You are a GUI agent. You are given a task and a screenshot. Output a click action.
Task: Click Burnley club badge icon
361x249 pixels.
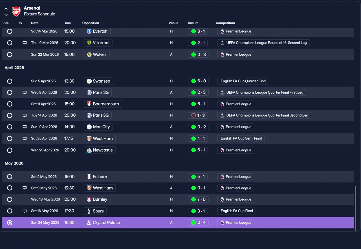point(89,199)
